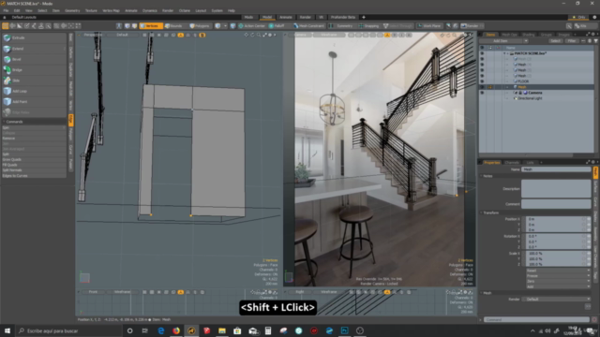This screenshot has height=337, width=600.
Task: Open the Layout menu
Action: pyautogui.click(x=201, y=10)
